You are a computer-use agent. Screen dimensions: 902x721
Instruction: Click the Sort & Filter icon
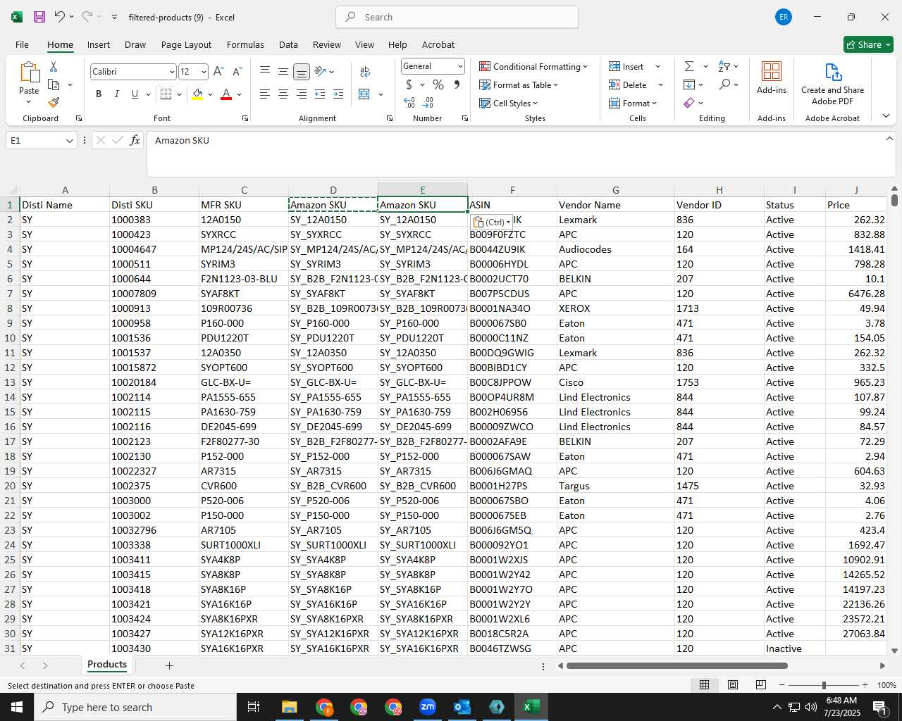pos(724,66)
